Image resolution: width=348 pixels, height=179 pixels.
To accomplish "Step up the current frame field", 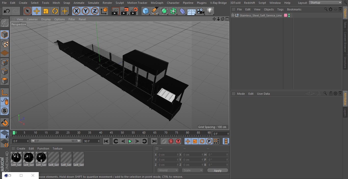I will [228, 133].
